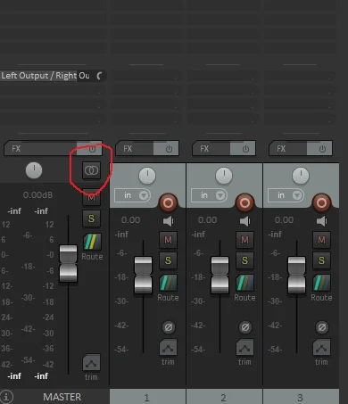Select Left Output / Right Output hardware send
This screenshot has width=348, height=404.
(x=46, y=76)
